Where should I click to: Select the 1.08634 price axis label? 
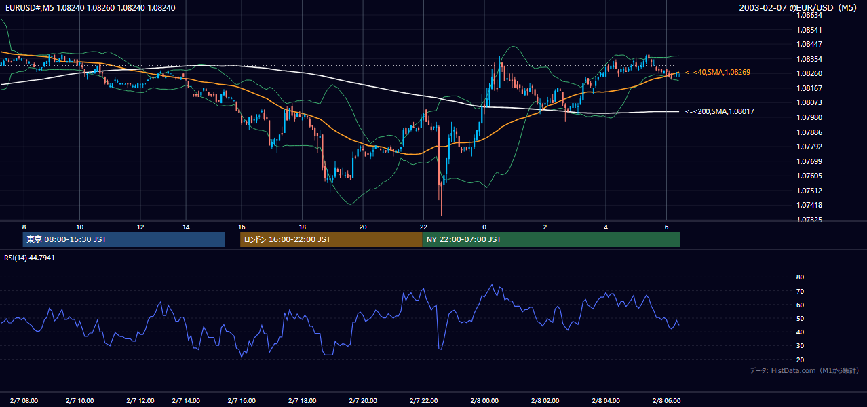[810, 15]
